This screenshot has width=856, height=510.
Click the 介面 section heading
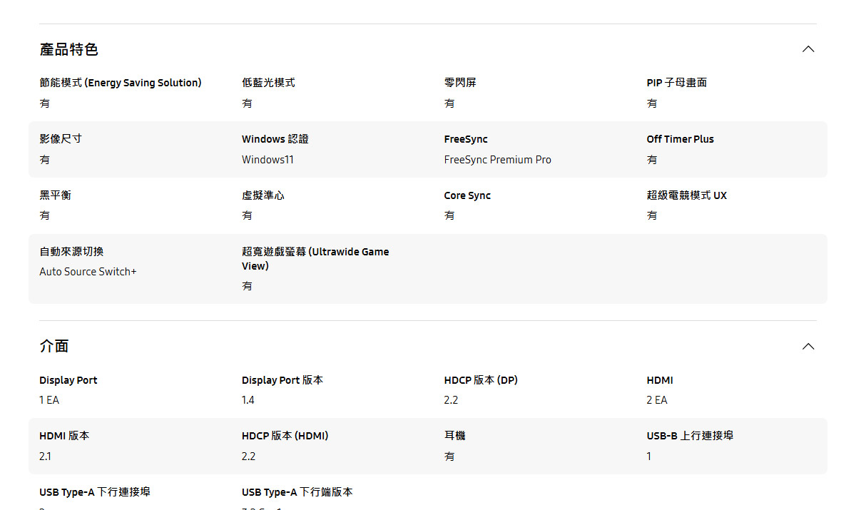coord(54,347)
